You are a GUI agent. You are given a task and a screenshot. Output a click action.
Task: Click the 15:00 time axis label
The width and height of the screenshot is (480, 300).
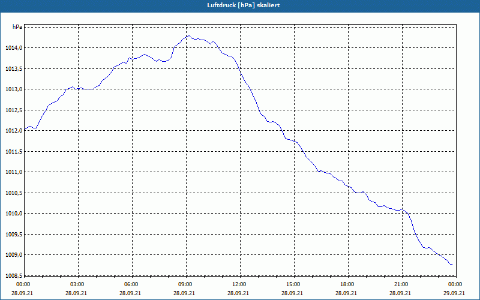point(293,284)
